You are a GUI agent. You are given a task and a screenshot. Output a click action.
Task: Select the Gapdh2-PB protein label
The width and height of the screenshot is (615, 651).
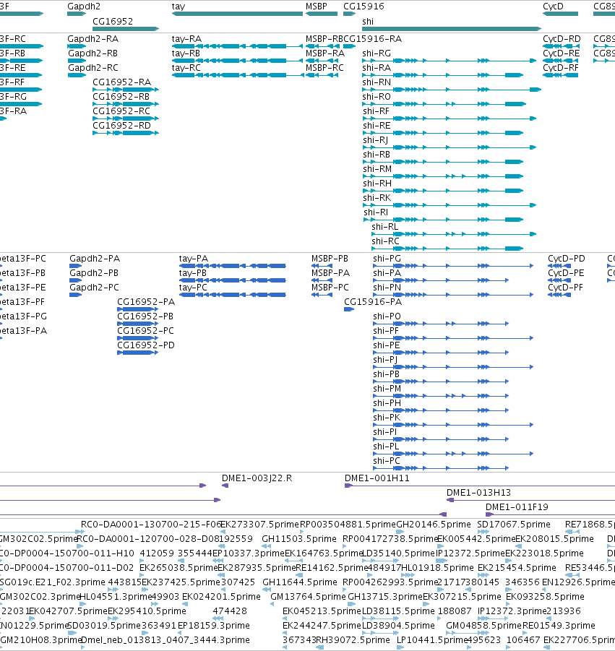click(93, 273)
